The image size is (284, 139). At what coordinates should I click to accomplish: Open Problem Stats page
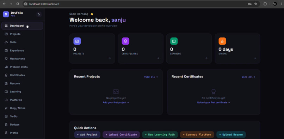click(22, 67)
